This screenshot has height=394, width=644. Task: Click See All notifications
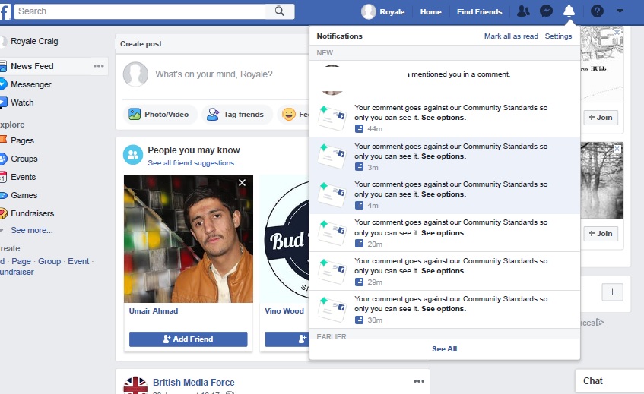click(x=444, y=349)
